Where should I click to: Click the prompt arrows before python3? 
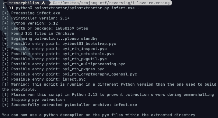coord(11,8)
